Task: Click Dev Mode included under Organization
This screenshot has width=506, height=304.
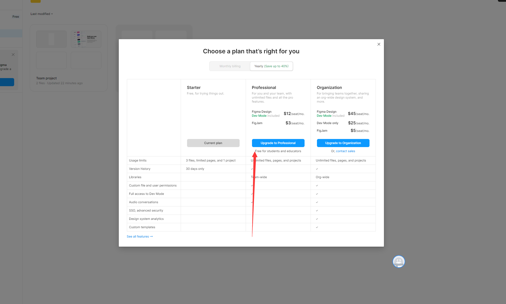Action: (x=331, y=116)
